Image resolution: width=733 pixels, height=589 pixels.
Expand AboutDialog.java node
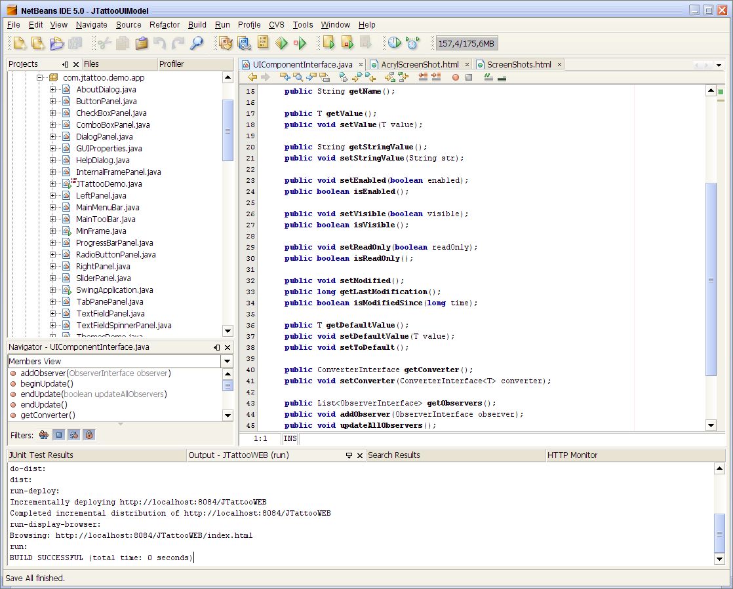point(53,89)
